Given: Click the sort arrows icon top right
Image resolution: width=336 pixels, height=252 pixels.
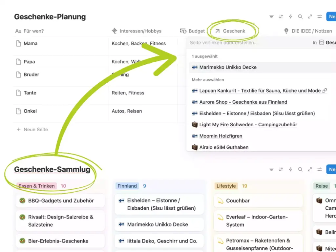Looking at the screenshot, I should [x=281, y=16].
